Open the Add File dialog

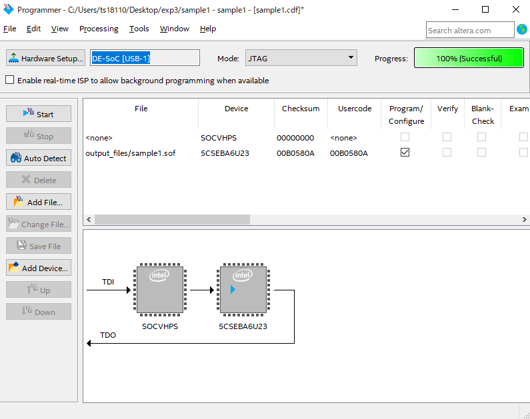coord(39,202)
